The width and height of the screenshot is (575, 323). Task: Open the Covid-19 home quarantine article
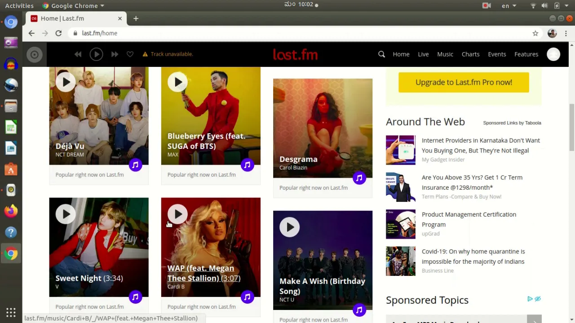coord(473,257)
